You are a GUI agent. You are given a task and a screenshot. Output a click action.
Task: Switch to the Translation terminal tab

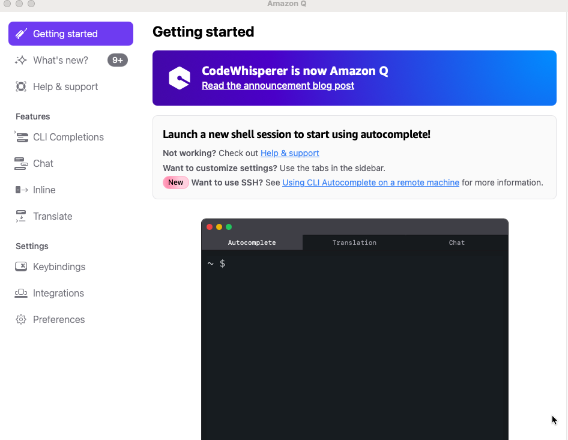(354, 243)
